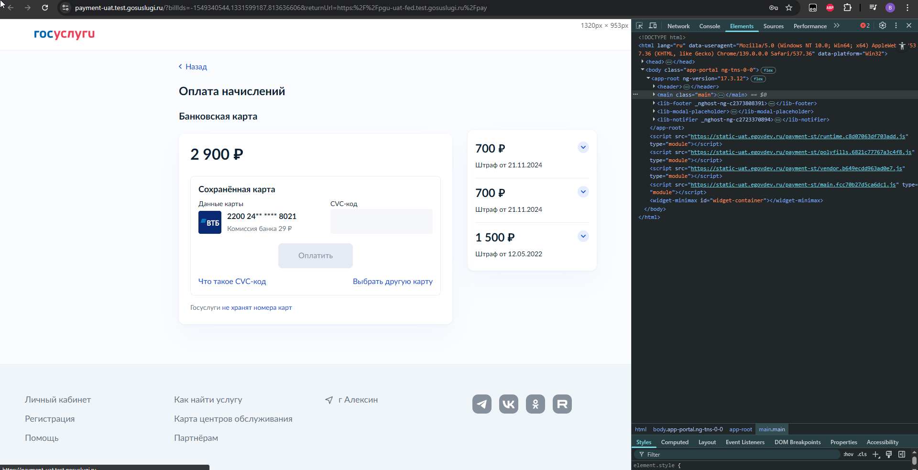Open the DevTools customize three-dot menu
The image size is (918, 470).
[896, 25]
